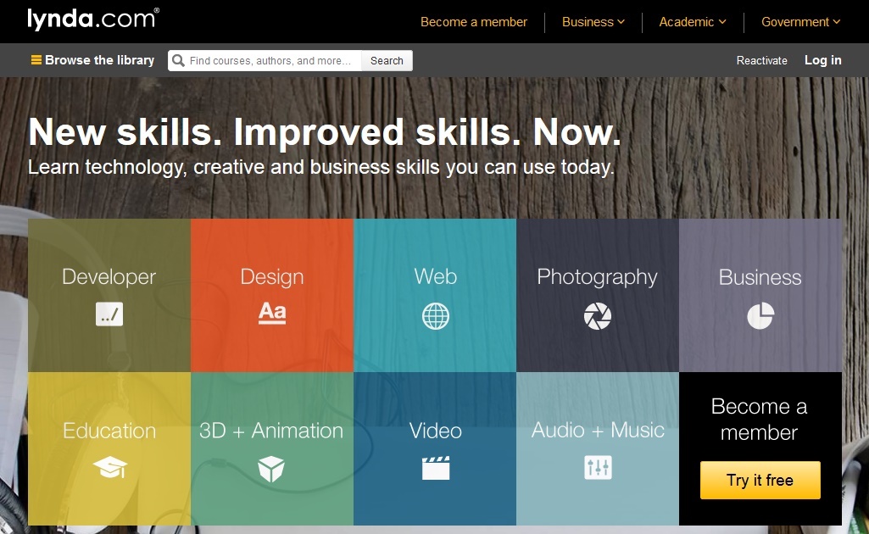The width and height of the screenshot is (869, 534).
Task: Click the lynda.com logo
Action: [x=93, y=19]
